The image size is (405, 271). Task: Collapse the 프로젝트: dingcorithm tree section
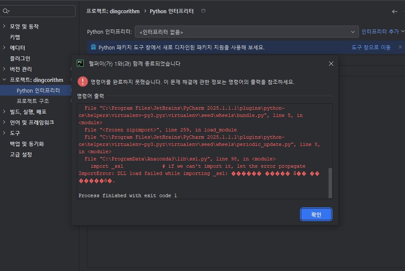(x=4, y=80)
